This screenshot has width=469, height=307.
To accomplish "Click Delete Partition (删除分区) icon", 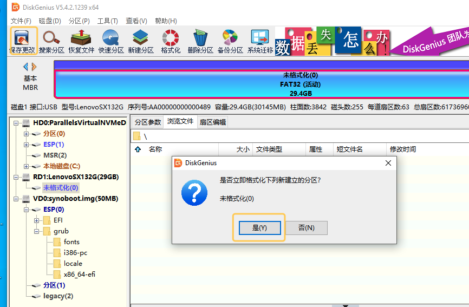I will (200, 41).
